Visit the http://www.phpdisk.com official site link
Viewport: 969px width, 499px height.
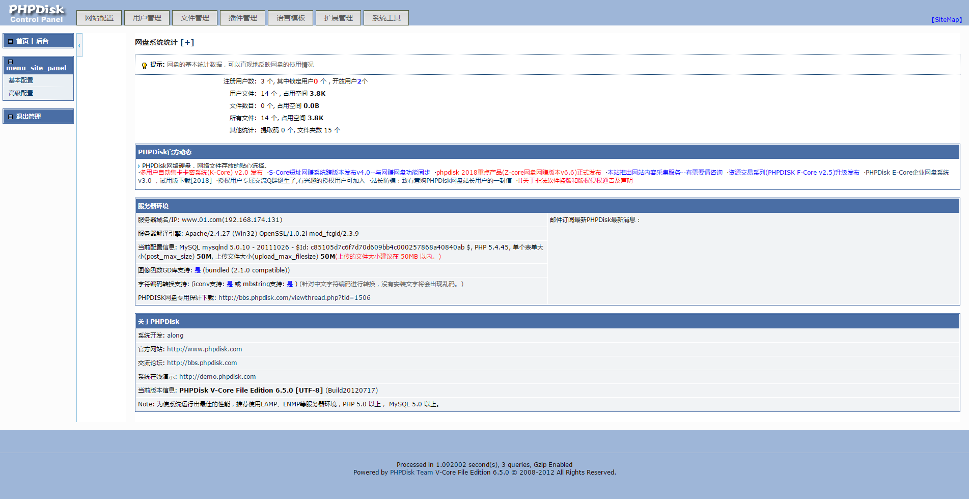(204, 349)
